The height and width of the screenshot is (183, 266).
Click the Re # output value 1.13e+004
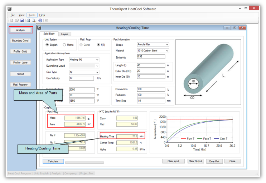point(75,135)
